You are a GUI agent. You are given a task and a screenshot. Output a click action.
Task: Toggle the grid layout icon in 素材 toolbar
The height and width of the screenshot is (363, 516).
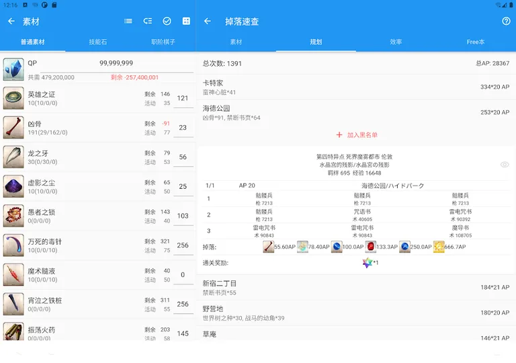point(186,22)
